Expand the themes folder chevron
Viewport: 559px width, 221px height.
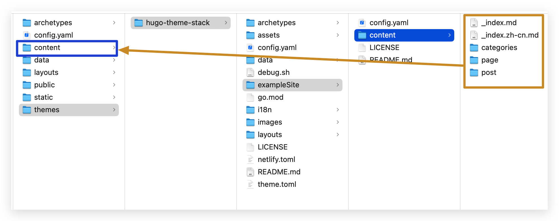[x=114, y=110]
